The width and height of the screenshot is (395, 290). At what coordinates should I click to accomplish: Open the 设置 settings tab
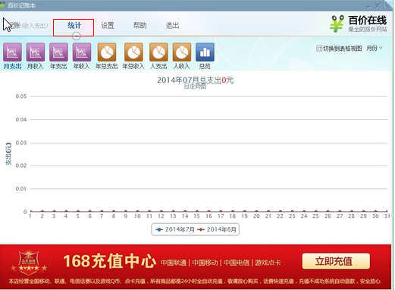click(108, 26)
